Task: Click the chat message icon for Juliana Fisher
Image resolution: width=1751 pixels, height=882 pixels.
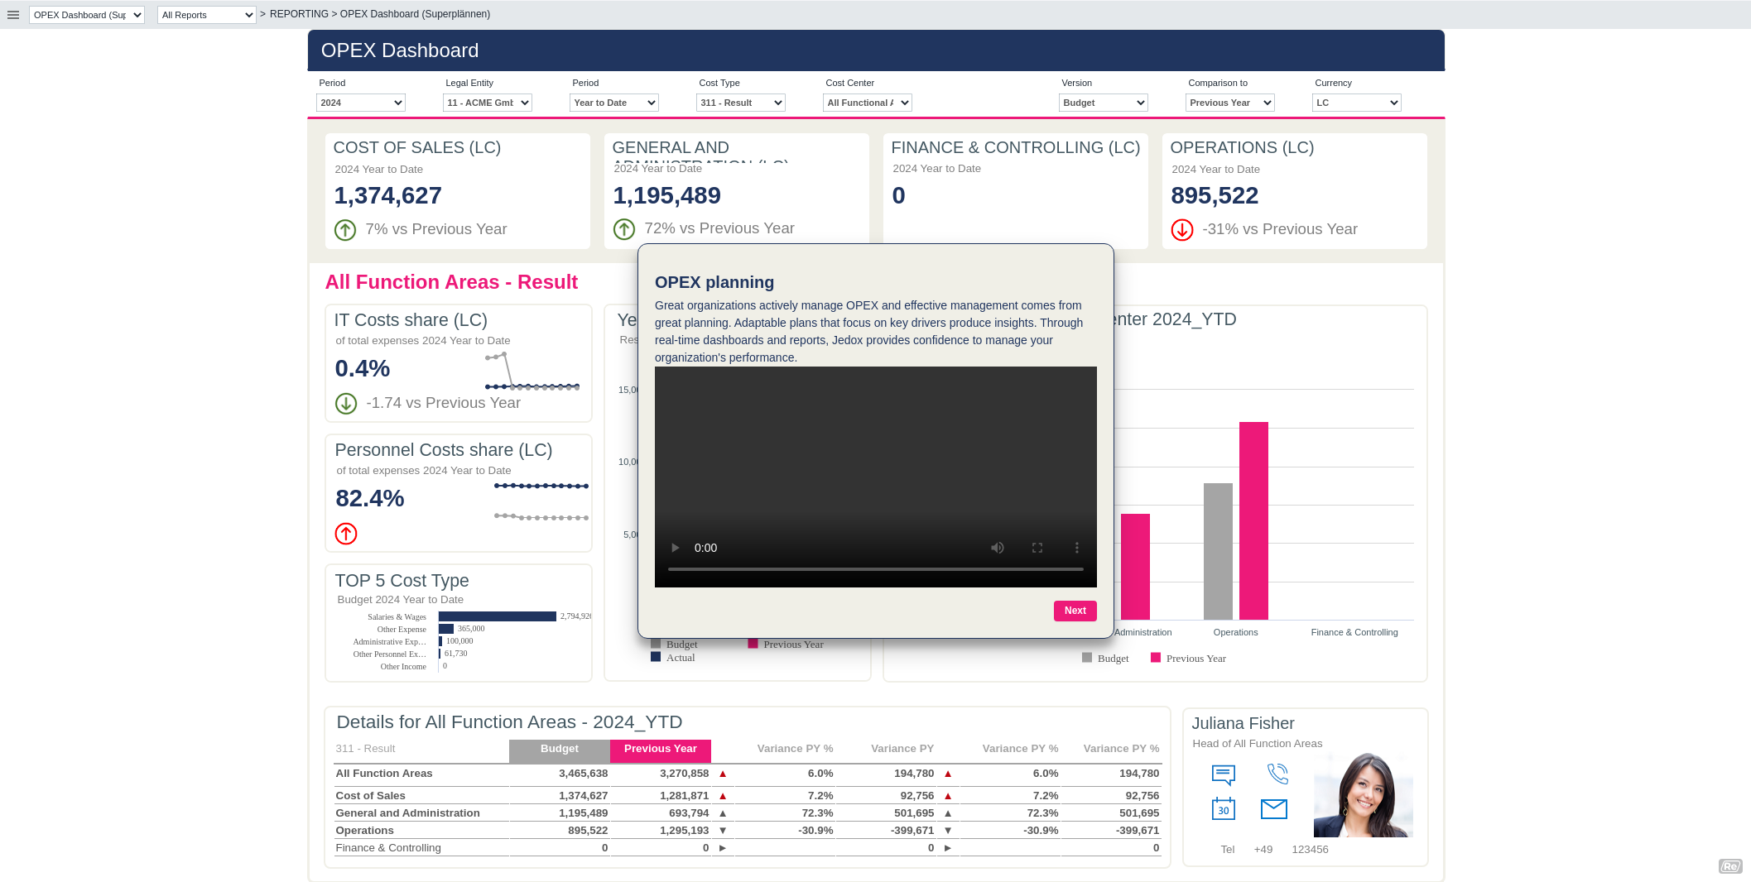Action: tap(1223, 774)
